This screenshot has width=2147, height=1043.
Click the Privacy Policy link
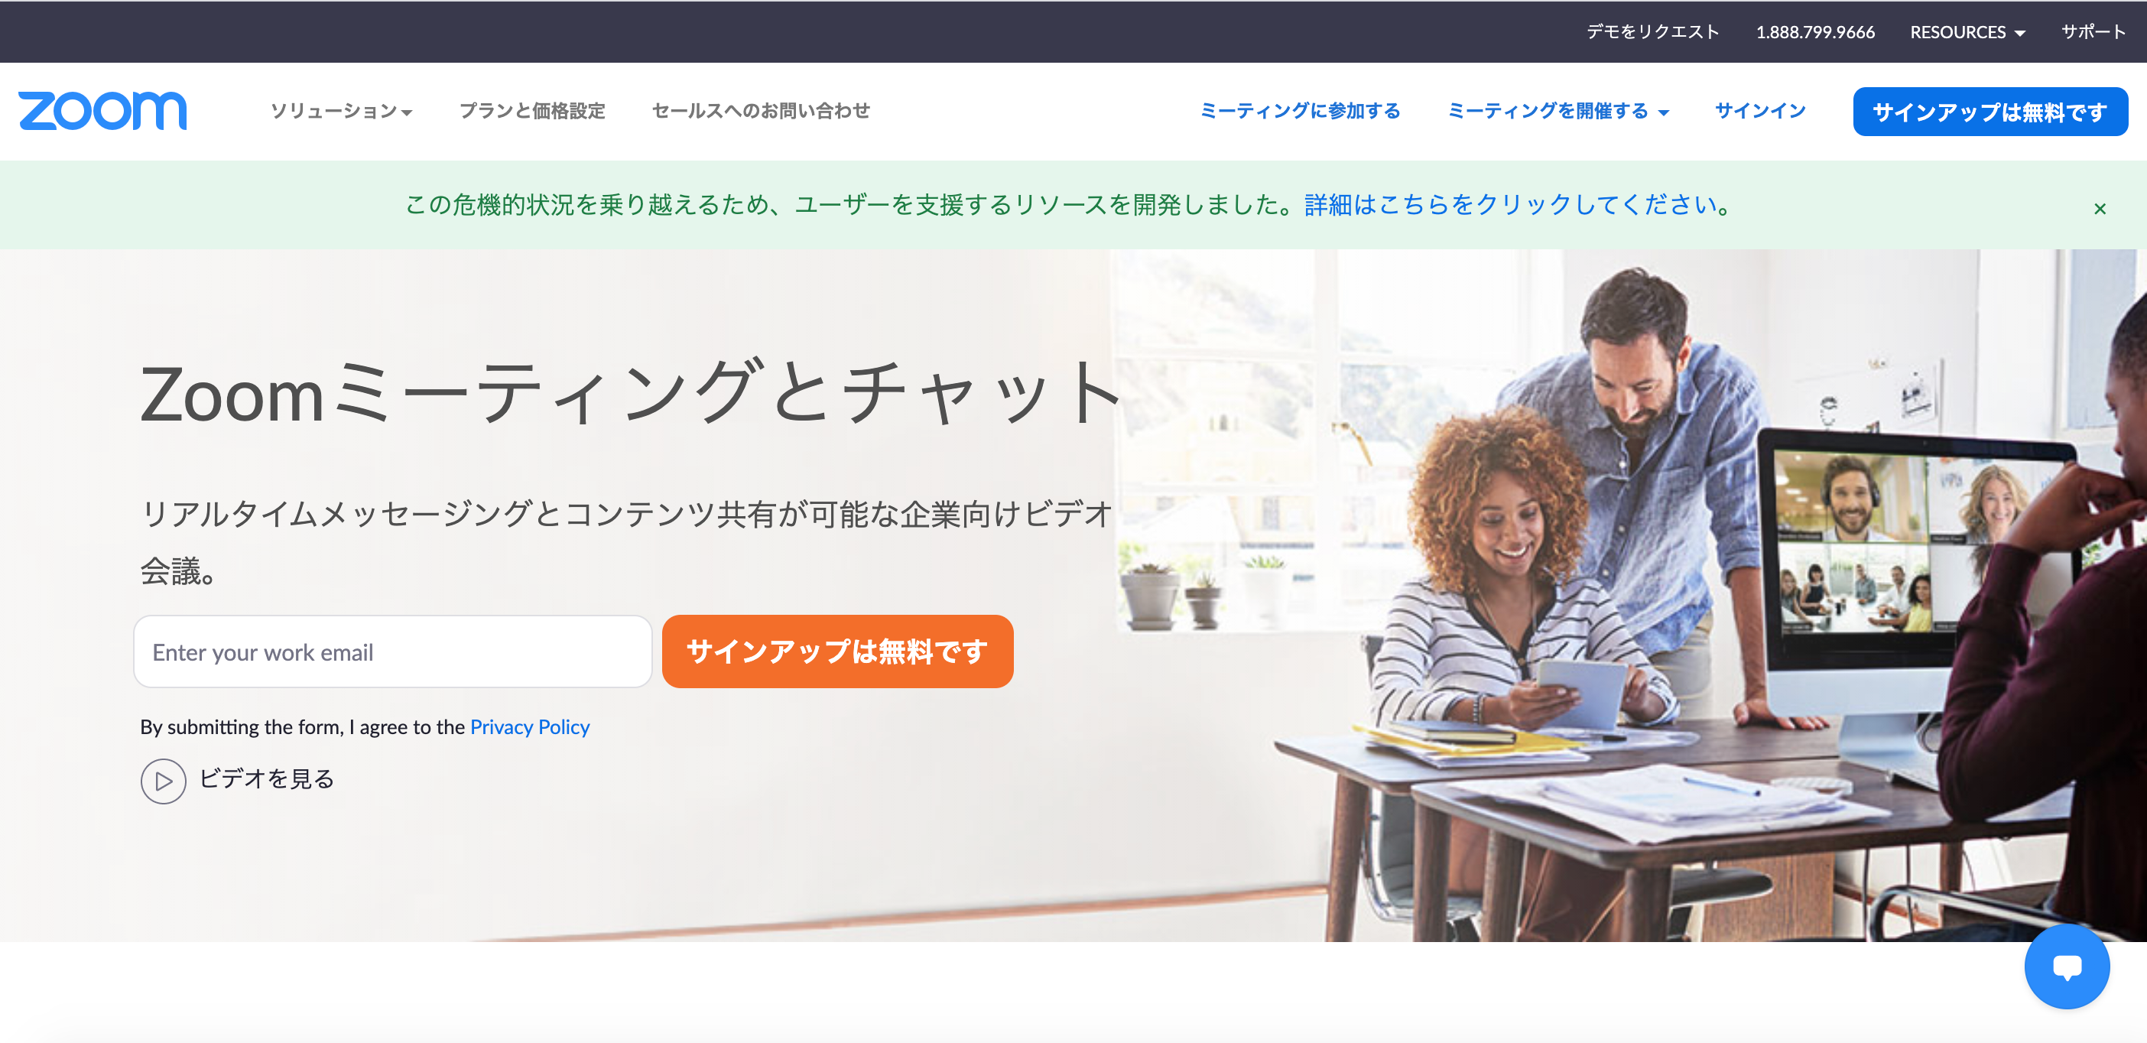click(x=530, y=726)
